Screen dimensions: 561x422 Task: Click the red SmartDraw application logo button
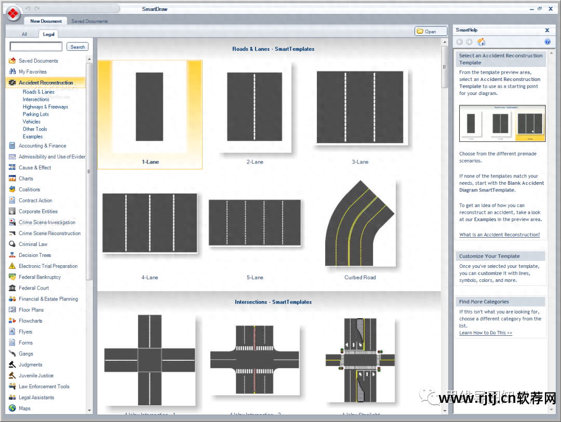[13, 13]
